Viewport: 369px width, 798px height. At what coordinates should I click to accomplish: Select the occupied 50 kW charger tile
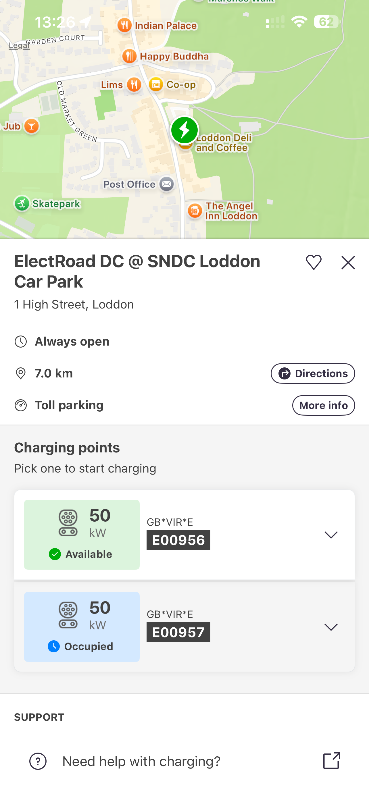82,627
